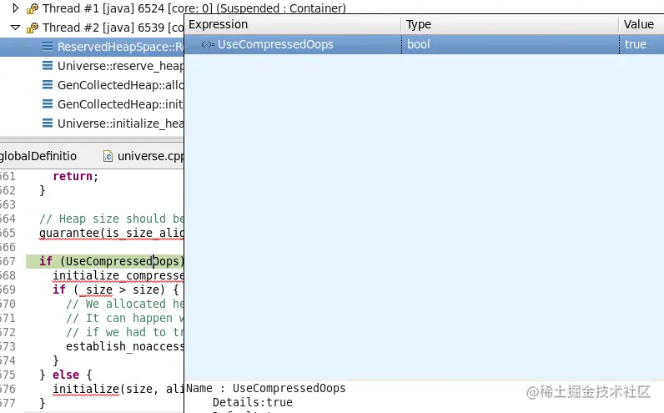
Task: Click the 'if (_size > size) {' line
Action: click(116, 290)
